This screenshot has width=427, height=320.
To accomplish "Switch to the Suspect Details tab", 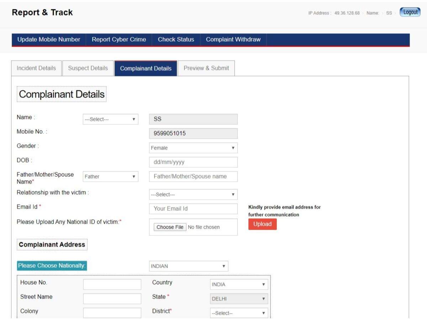I will (88, 68).
